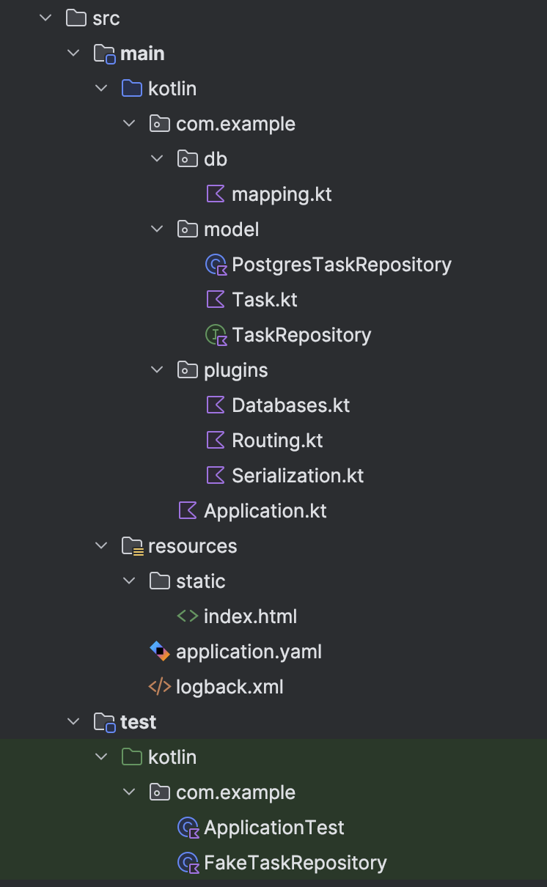Collapse the src folder chevron
547x887 pixels.
[46, 18]
